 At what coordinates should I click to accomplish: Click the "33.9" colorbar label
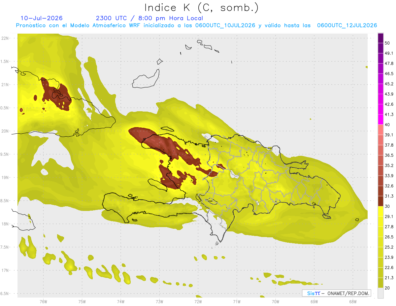click(389, 176)
